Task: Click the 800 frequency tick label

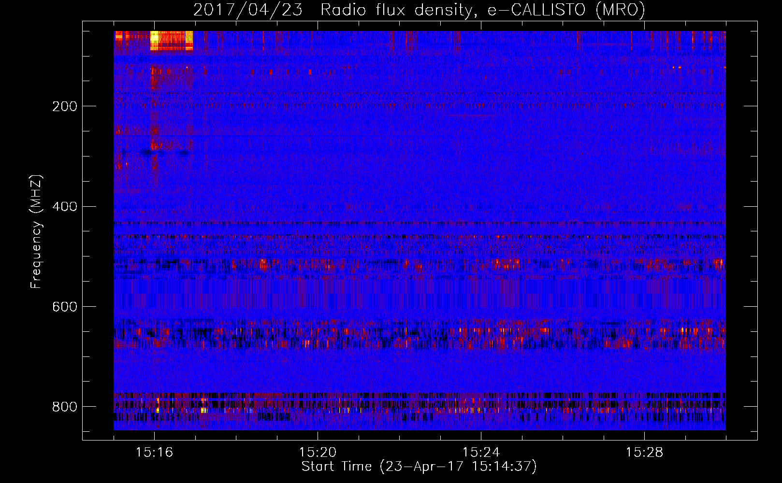Action: [x=65, y=407]
